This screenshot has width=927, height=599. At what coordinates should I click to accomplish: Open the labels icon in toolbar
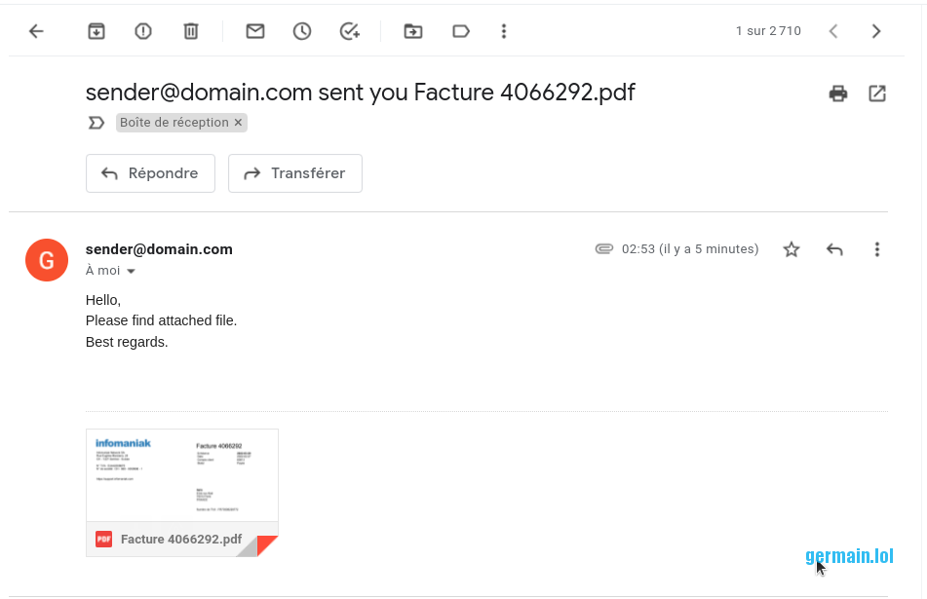pyautogui.click(x=461, y=31)
